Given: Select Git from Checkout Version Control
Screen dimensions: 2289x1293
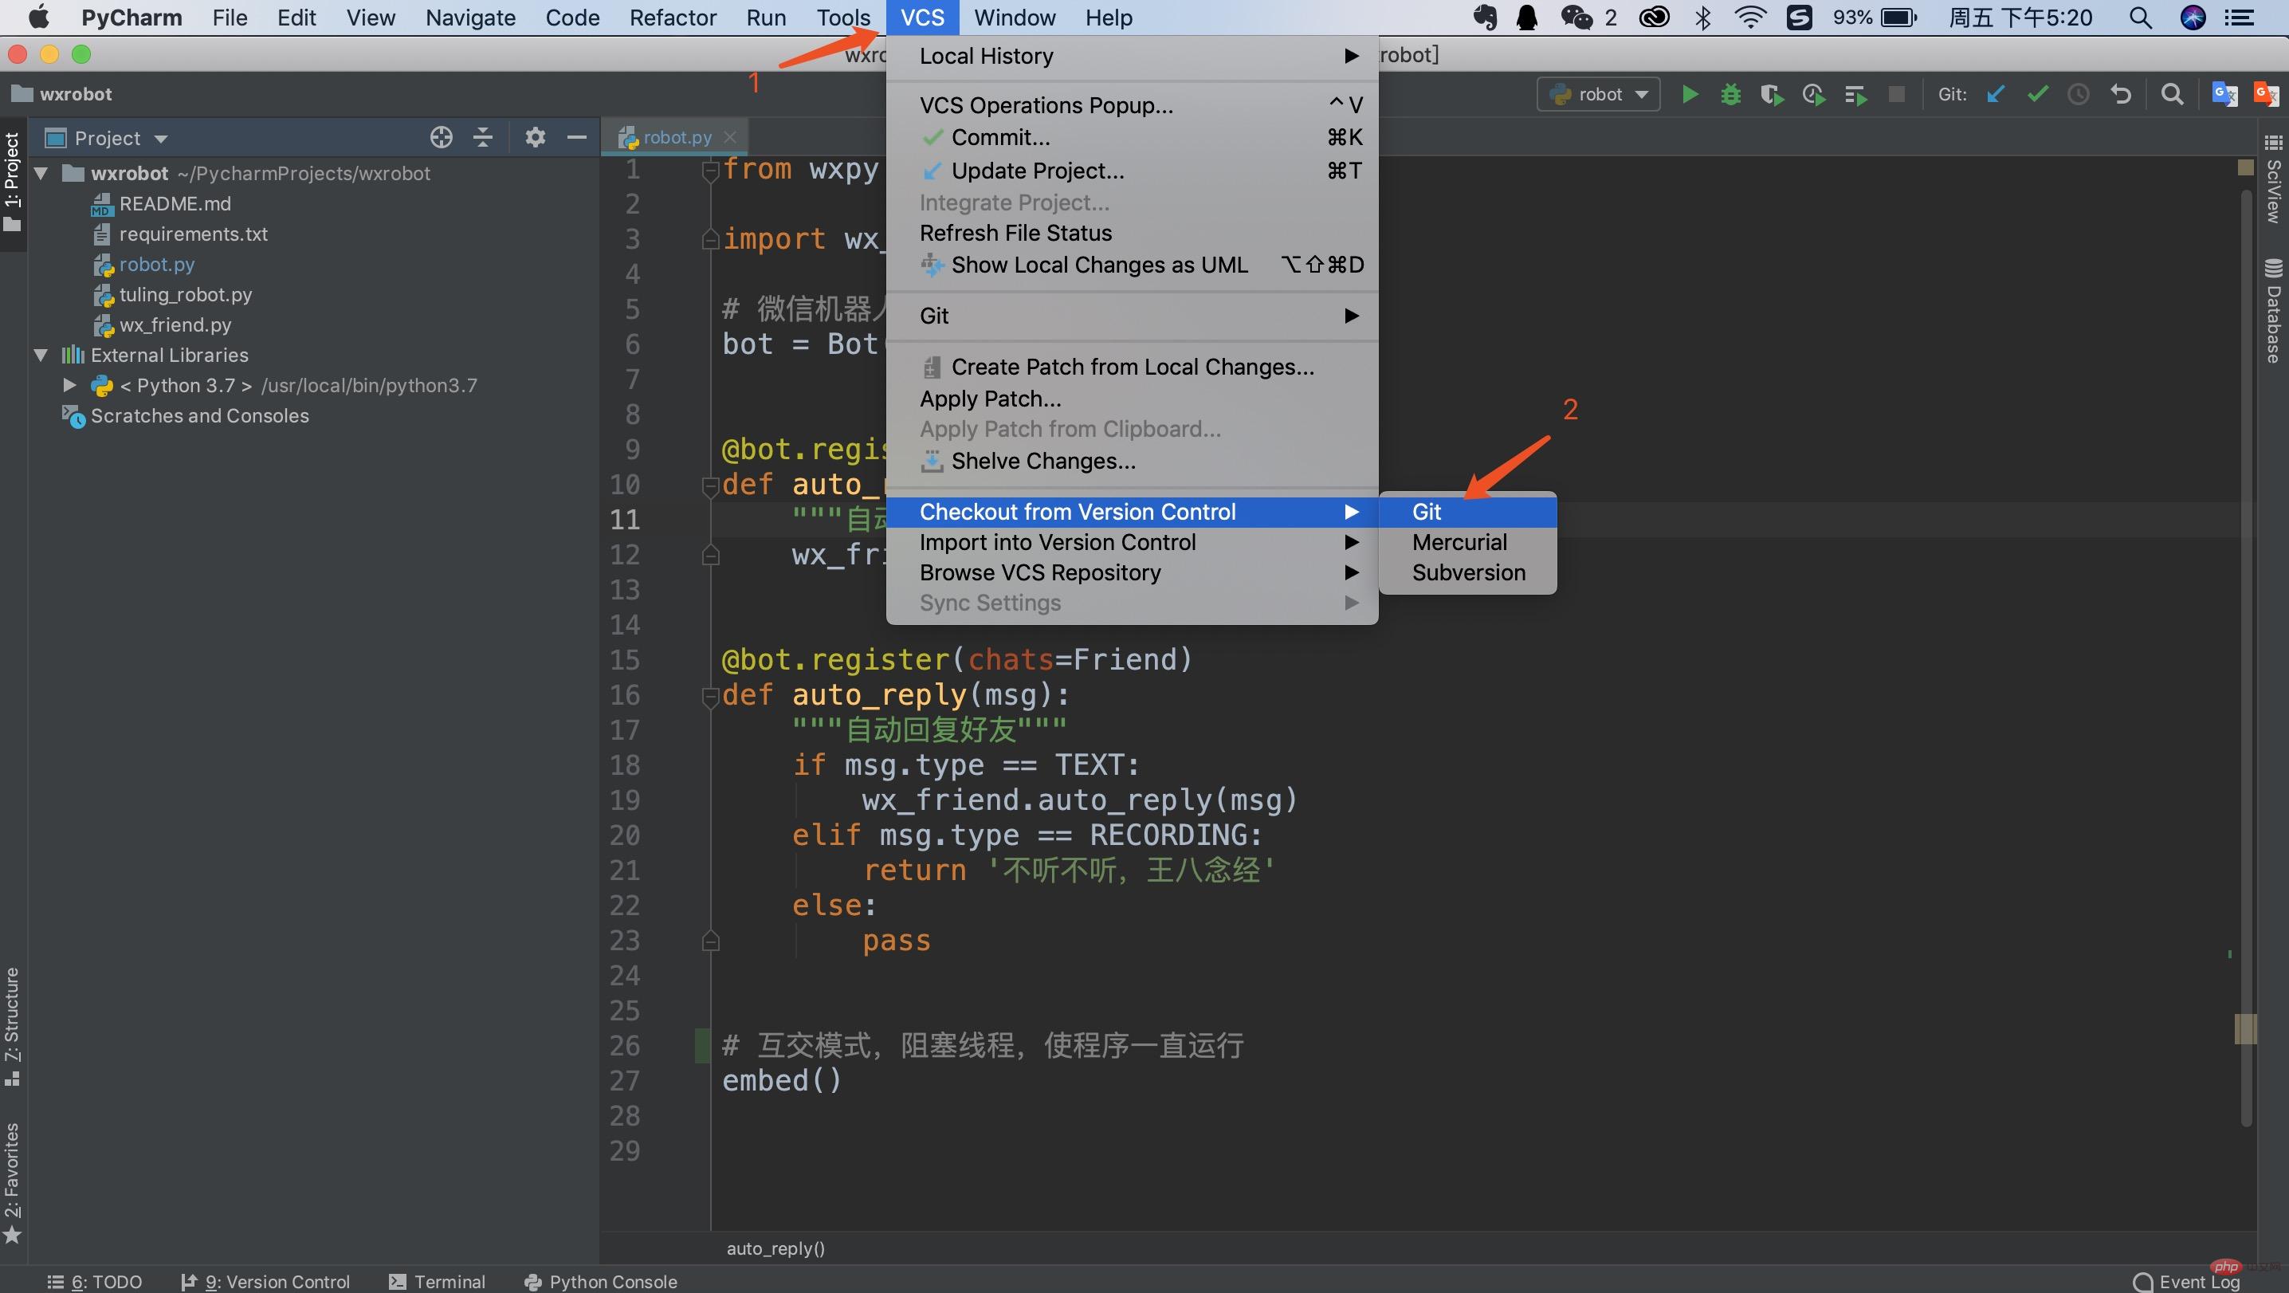Looking at the screenshot, I should click(1427, 511).
